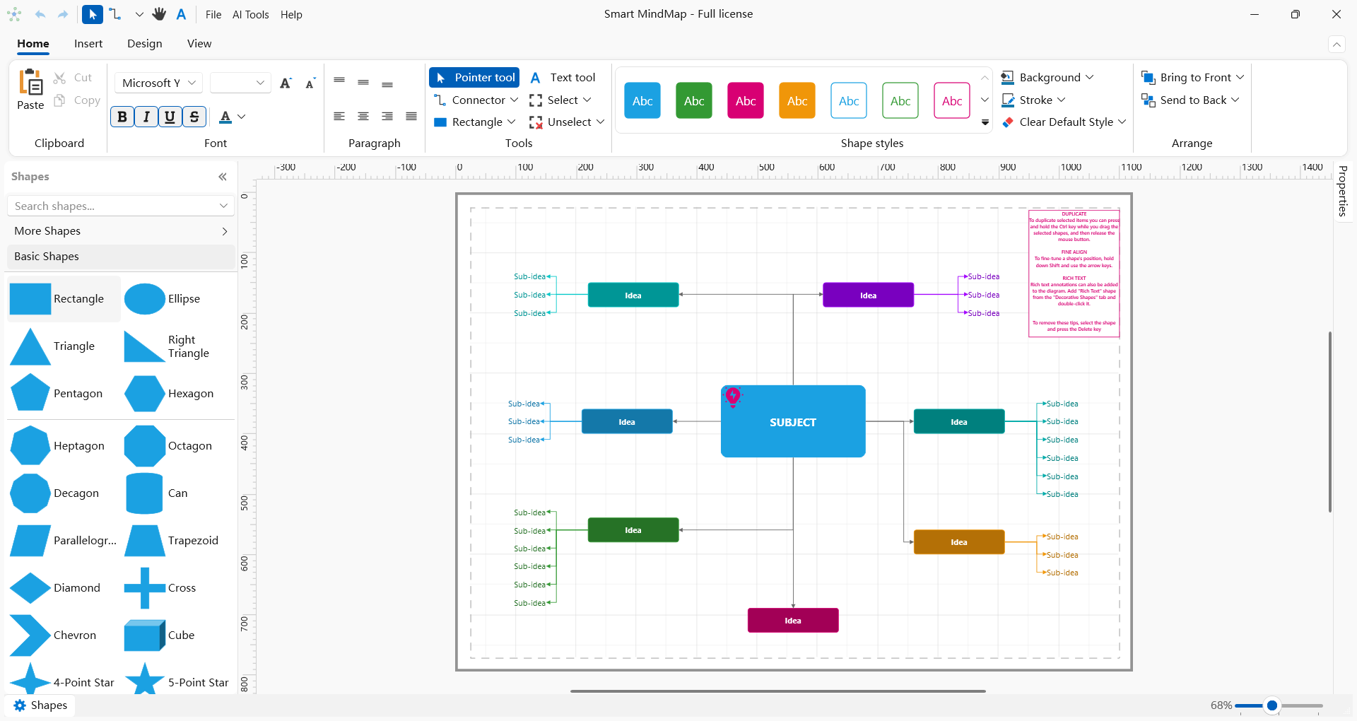
Task: Apply the solid magenta Abc shape style
Action: 745,101
